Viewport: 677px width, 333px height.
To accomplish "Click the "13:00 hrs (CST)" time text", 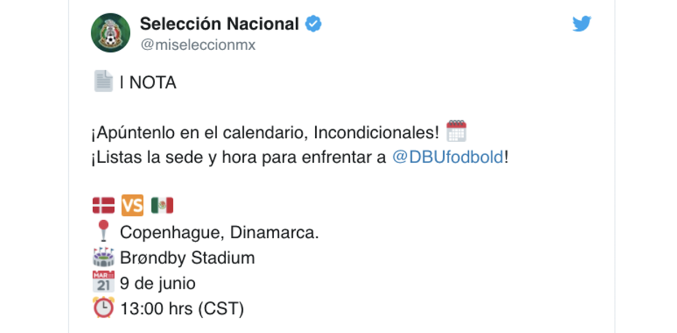I will pos(182,309).
